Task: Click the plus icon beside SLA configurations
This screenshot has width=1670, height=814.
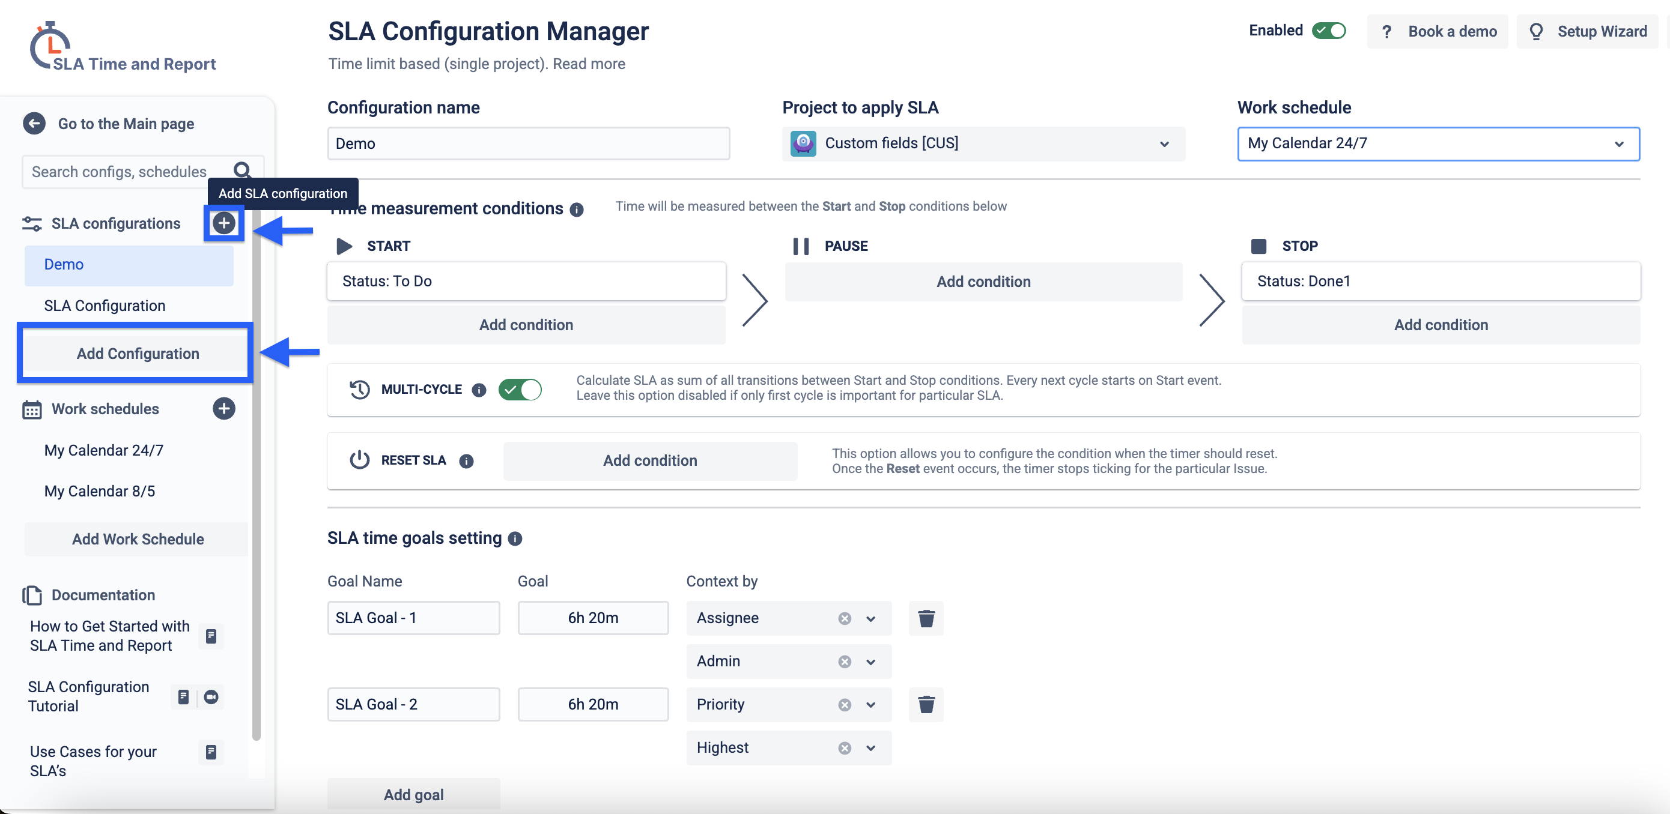Action: click(x=223, y=223)
